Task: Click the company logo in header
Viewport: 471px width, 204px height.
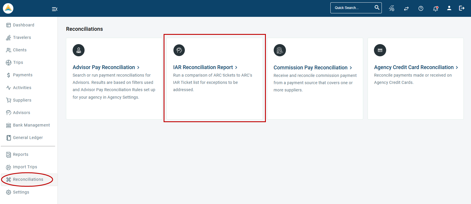Action: click(8, 8)
